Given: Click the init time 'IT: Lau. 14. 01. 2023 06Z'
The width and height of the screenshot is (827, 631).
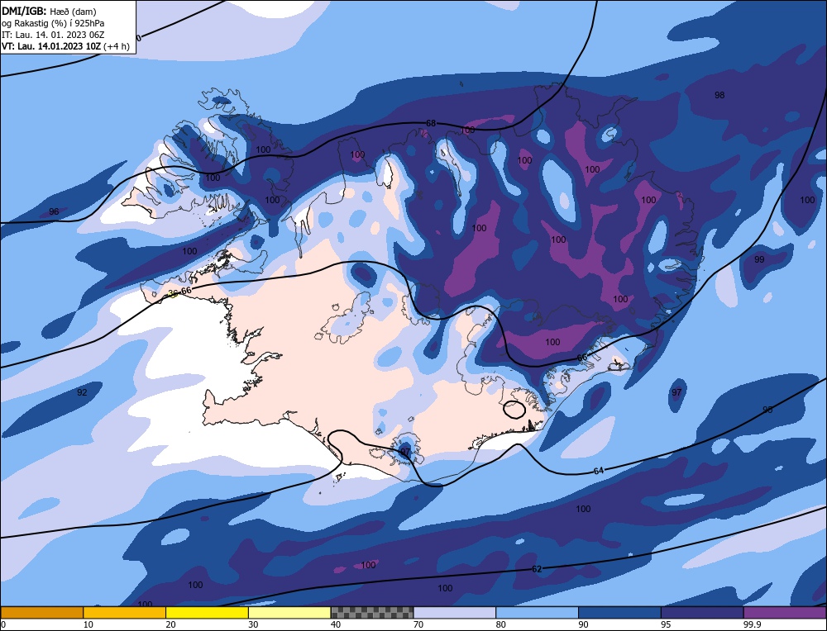Looking at the screenshot, I should click(x=53, y=35).
